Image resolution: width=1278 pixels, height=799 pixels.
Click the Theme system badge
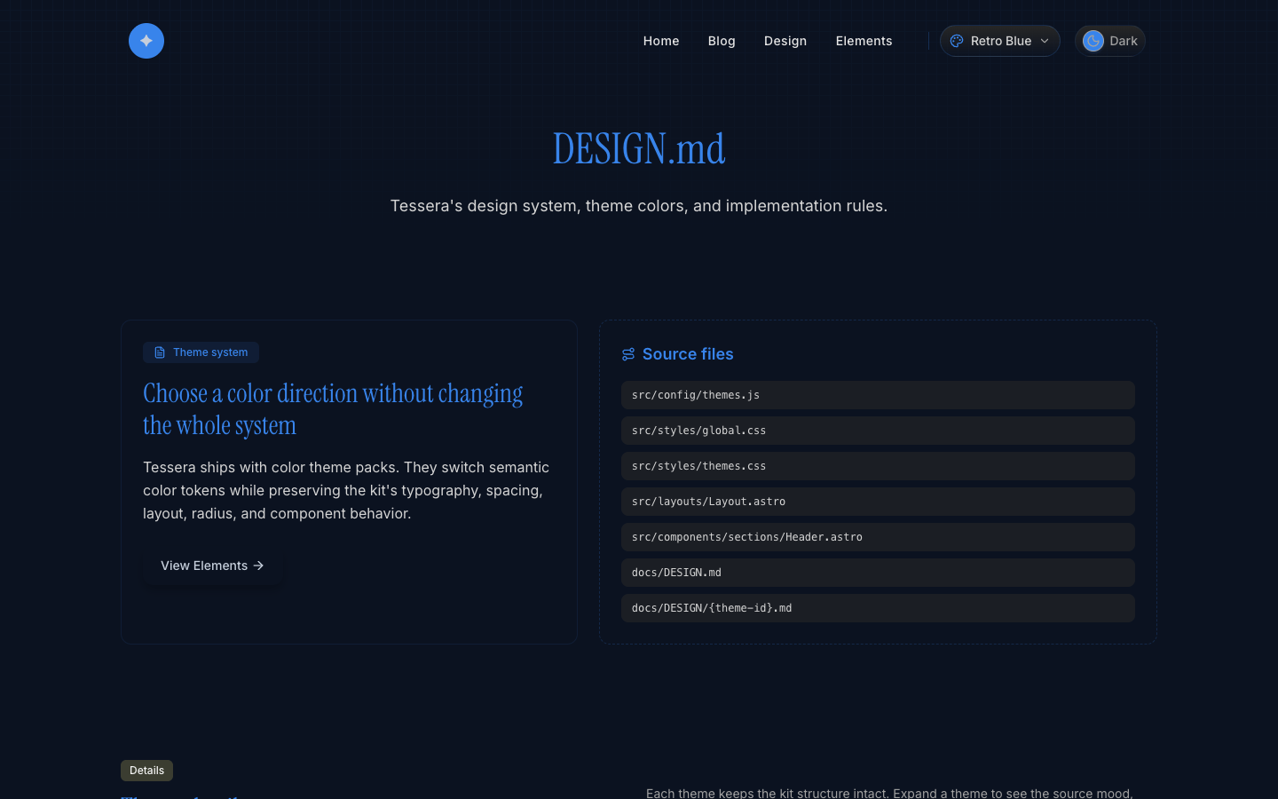tap(201, 352)
